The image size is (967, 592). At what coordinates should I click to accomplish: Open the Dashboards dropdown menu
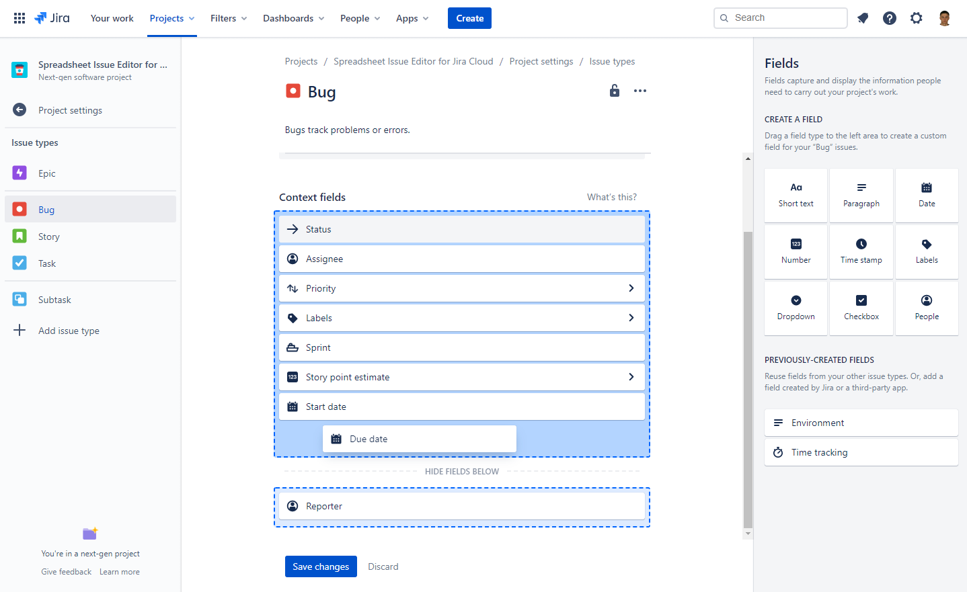pos(294,18)
